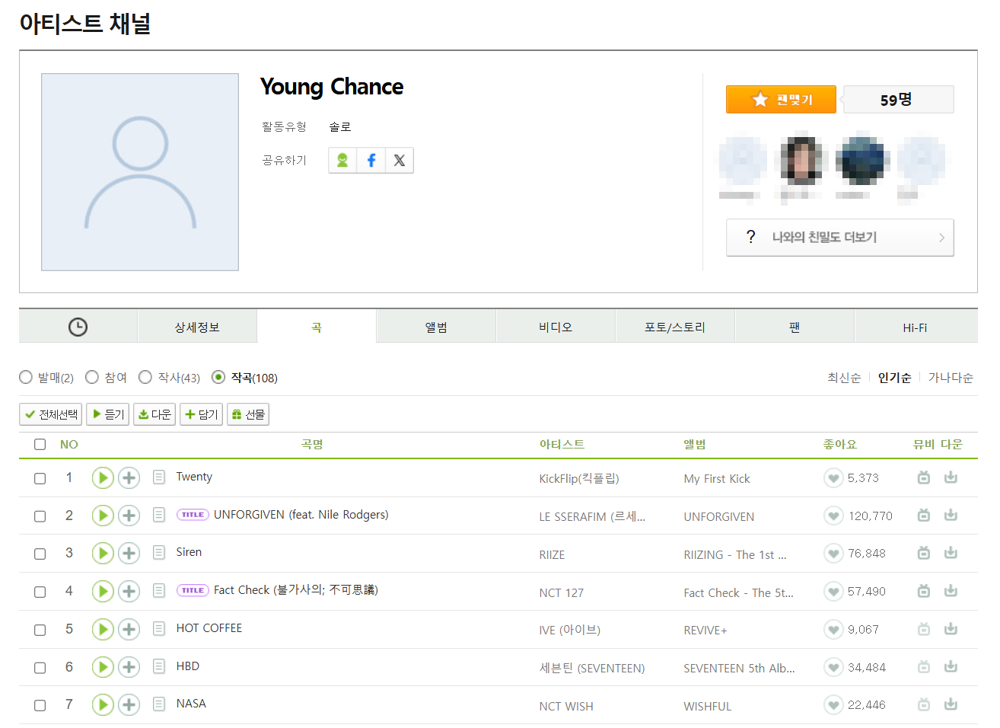Image resolution: width=1000 pixels, height=728 pixels.
Task: Become a fan with 팬맺기 button
Action: click(x=781, y=100)
